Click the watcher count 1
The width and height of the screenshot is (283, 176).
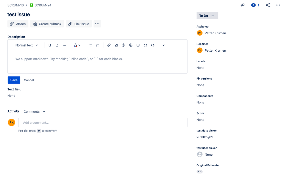pyautogui.click(x=258, y=5)
